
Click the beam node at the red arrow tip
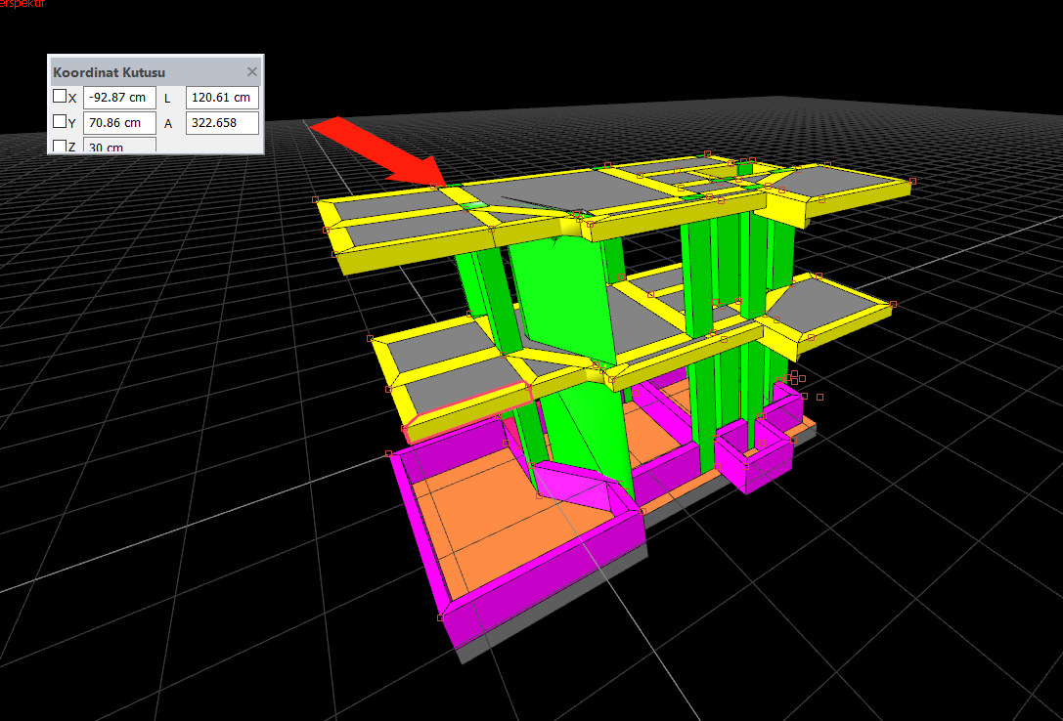(442, 186)
